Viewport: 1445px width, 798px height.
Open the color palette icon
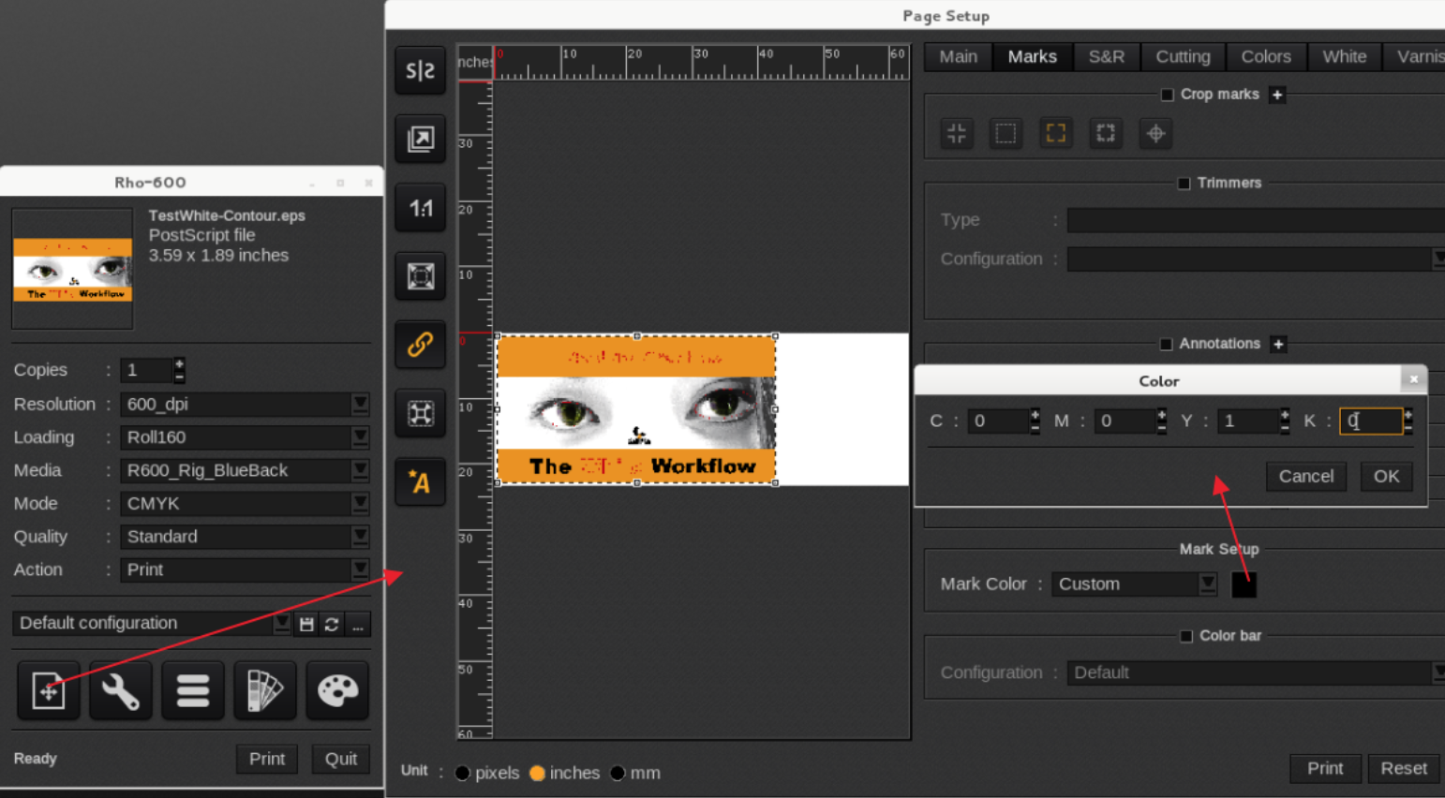(x=337, y=691)
